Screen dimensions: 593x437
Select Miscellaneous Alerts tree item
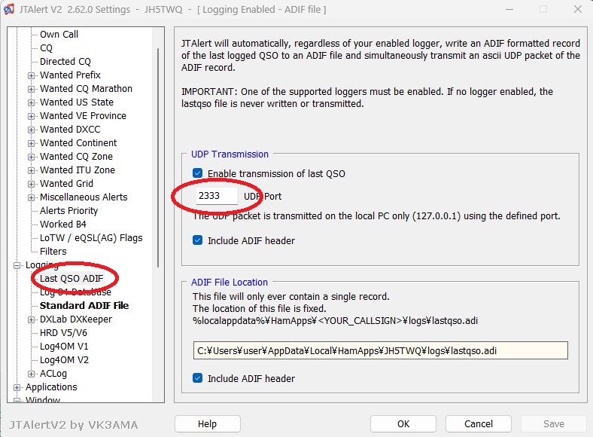pos(84,197)
